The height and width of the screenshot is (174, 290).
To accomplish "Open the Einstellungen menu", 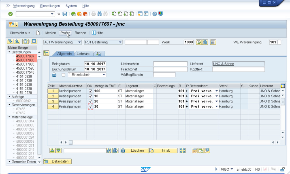I will pyautogui.click(x=50, y=6).
